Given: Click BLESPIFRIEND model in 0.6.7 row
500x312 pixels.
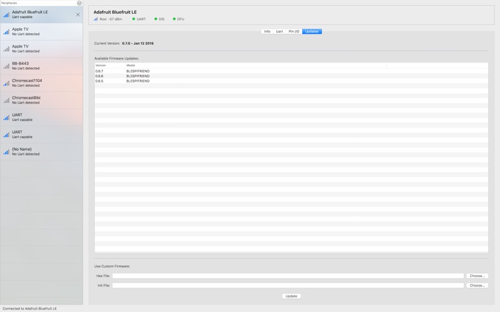Looking at the screenshot, I should (137, 71).
